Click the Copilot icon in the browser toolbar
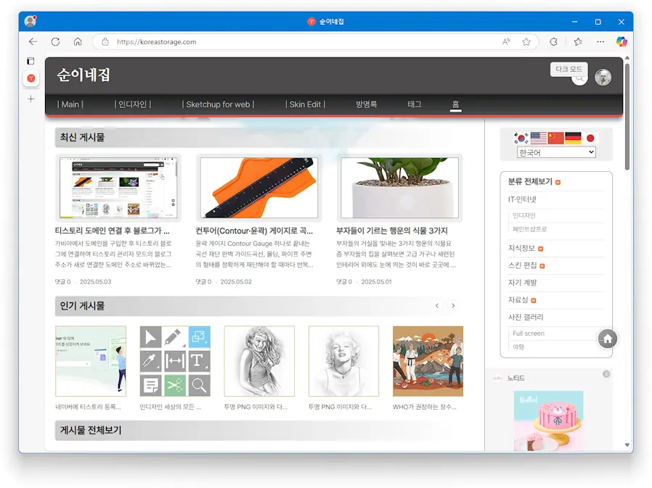This screenshot has height=488, width=652. [x=622, y=42]
